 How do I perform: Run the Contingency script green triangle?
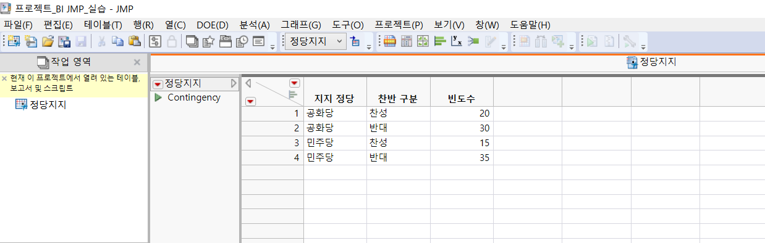(x=158, y=97)
